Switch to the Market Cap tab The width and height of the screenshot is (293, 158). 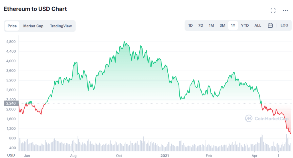[x=33, y=26]
